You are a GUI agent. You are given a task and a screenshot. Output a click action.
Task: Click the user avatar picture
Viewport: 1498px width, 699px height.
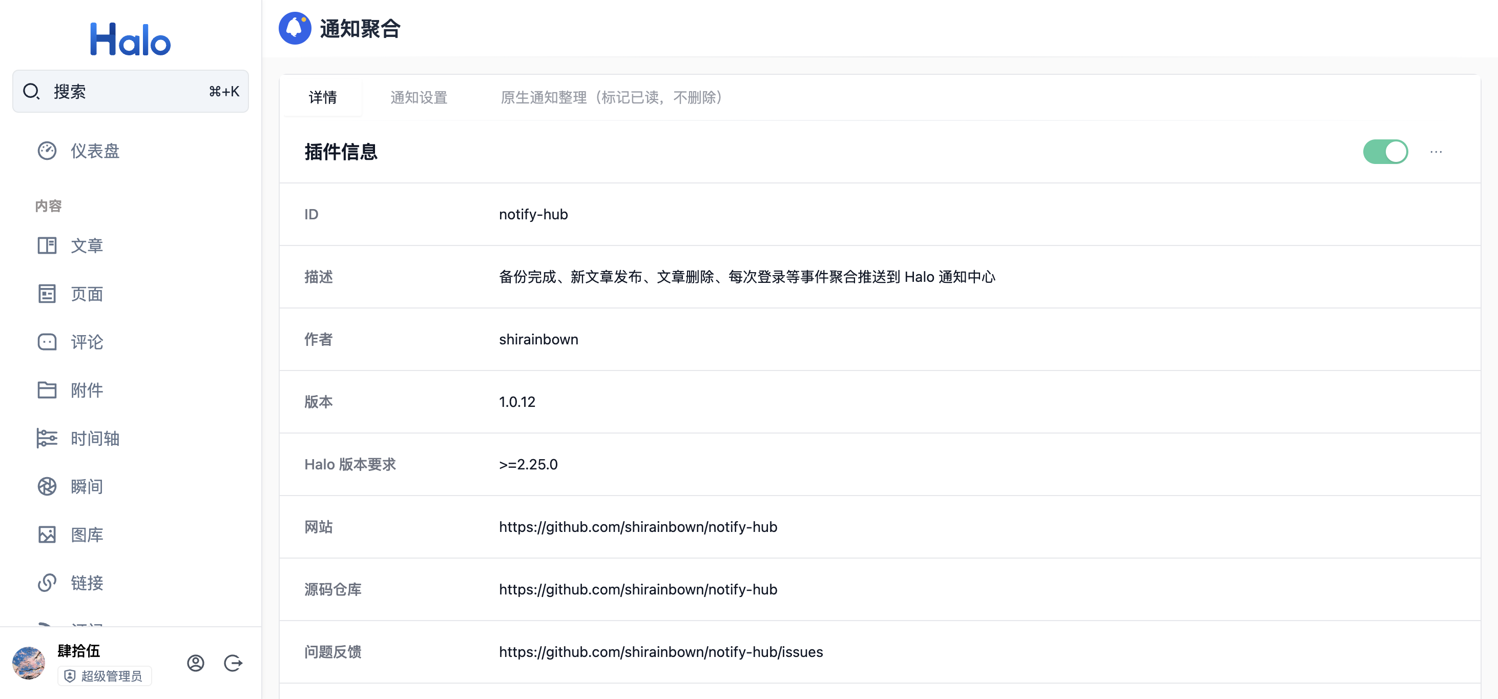[29, 663]
